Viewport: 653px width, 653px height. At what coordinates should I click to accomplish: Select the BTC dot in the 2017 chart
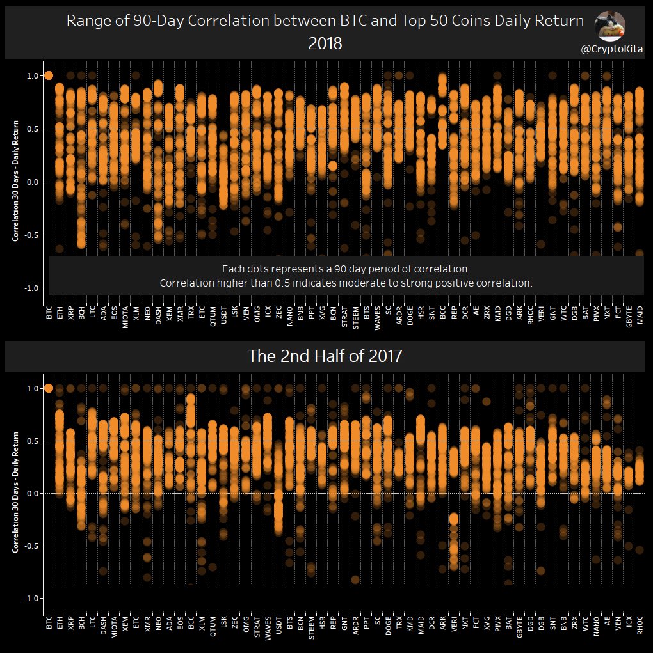49,388
